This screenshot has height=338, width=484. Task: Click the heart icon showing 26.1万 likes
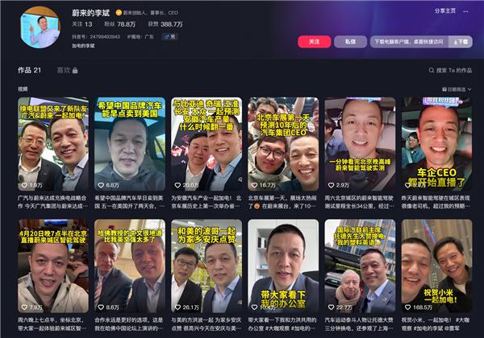[177, 307]
